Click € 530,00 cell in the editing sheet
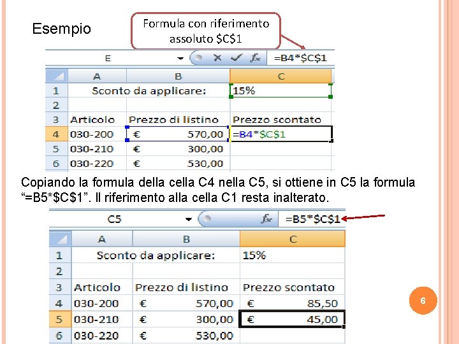Image resolution: width=459 pixels, height=344 pixels. (x=178, y=164)
